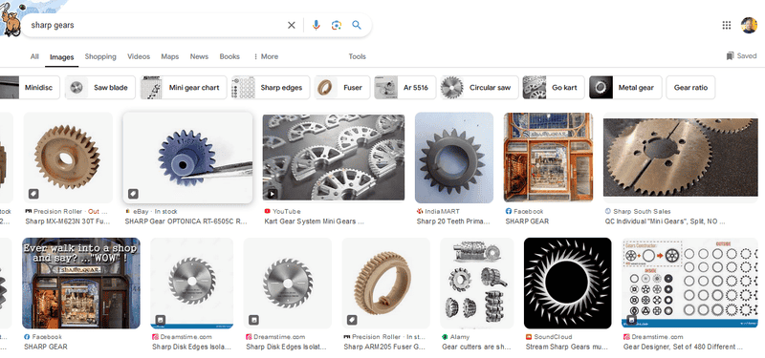
Task: Select the Metal gear suggestion chip
Action: (x=625, y=88)
